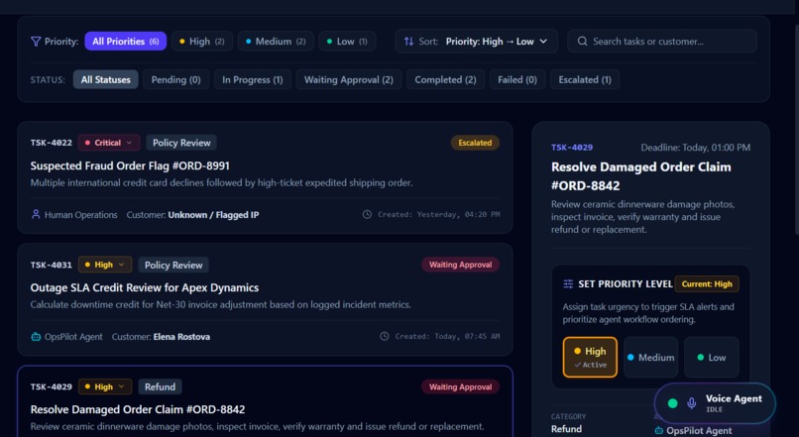Click the clock icon beside Created: Today, 07:45 AM

coord(385,336)
